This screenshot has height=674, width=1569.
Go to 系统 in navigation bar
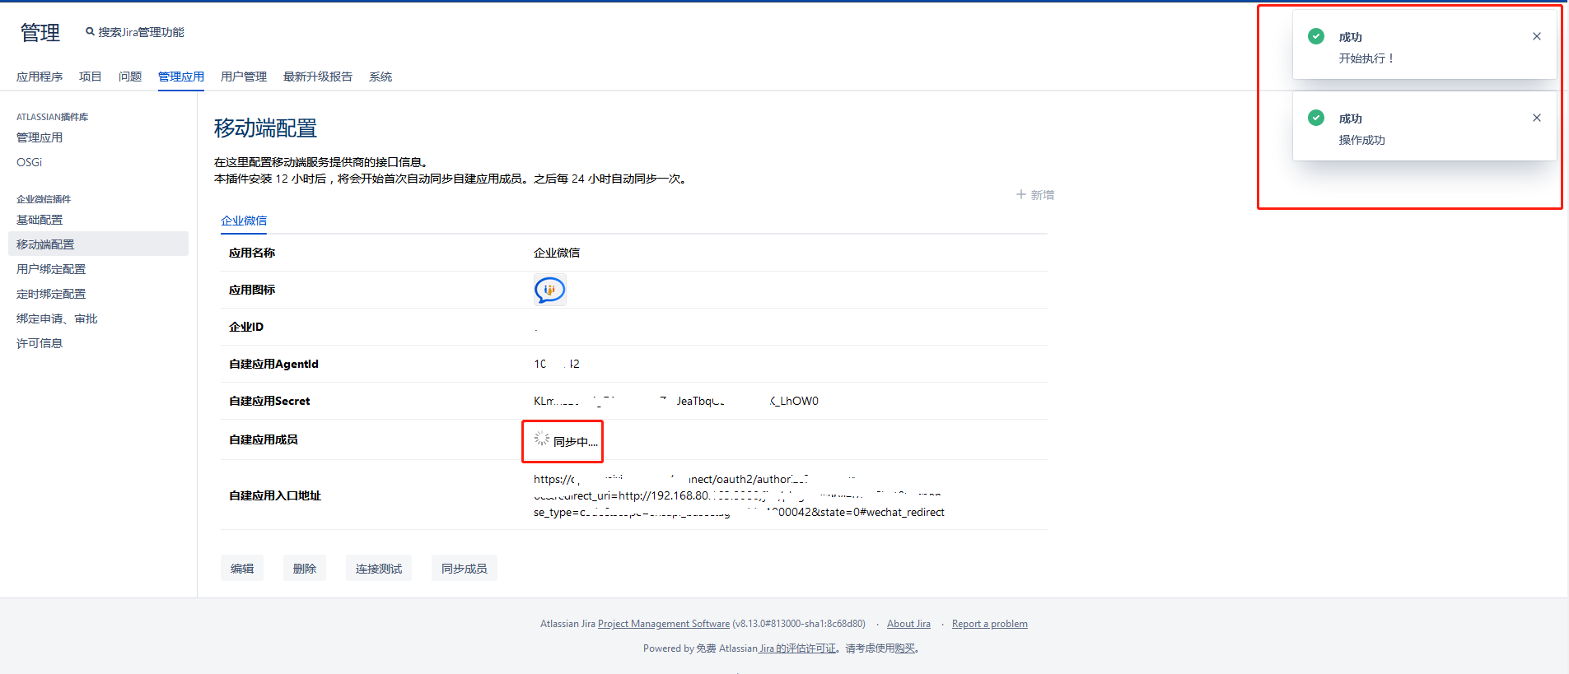point(381,77)
